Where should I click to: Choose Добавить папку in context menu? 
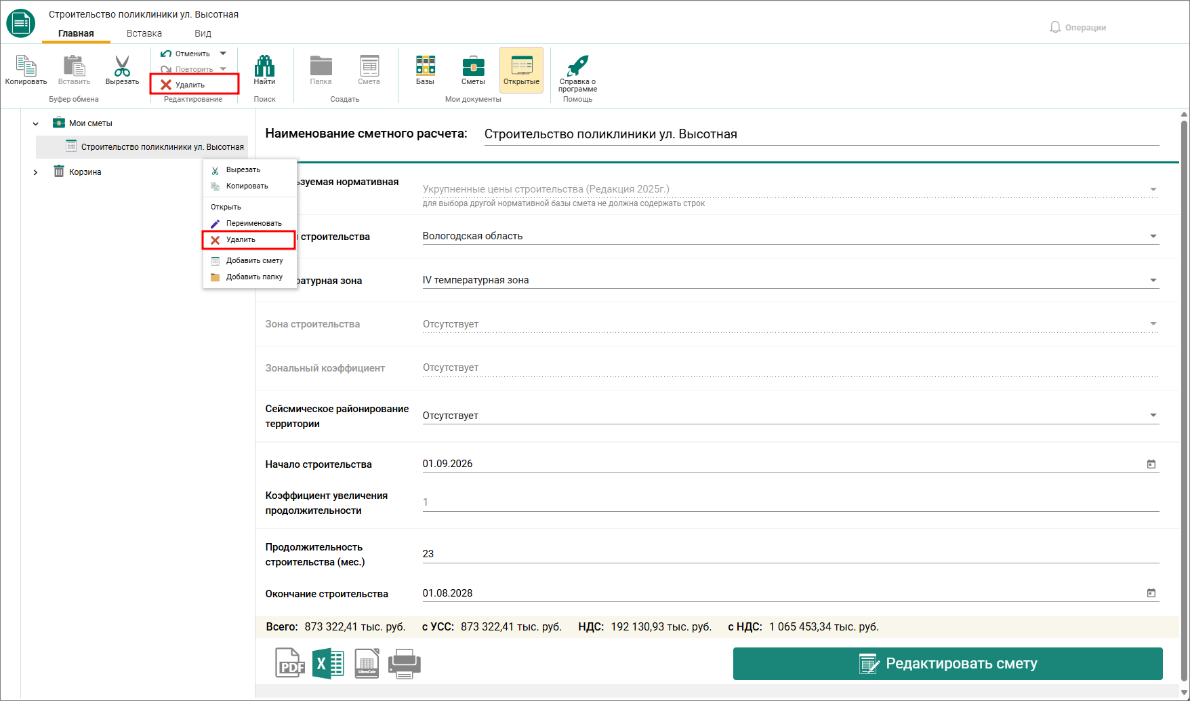tap(249, 277)
